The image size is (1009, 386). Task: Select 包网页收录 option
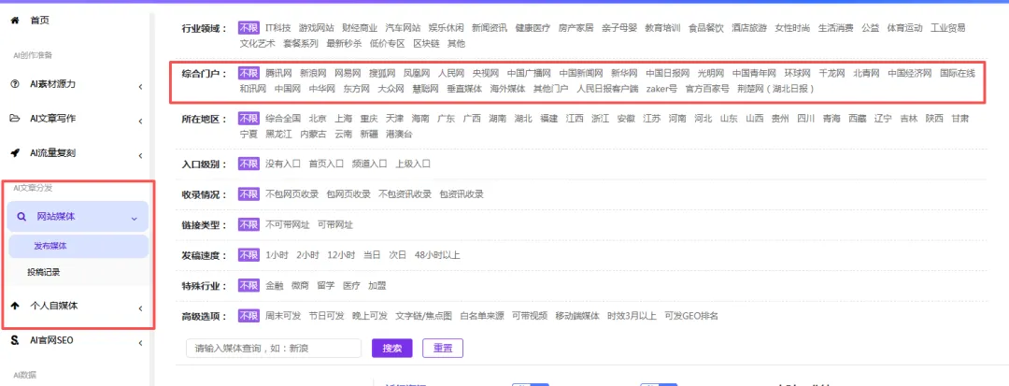pyautogui.click(x=348, y=193)
